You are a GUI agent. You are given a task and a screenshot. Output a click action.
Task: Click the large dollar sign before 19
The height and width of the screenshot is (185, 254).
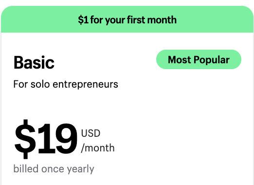tap(25, 139)
